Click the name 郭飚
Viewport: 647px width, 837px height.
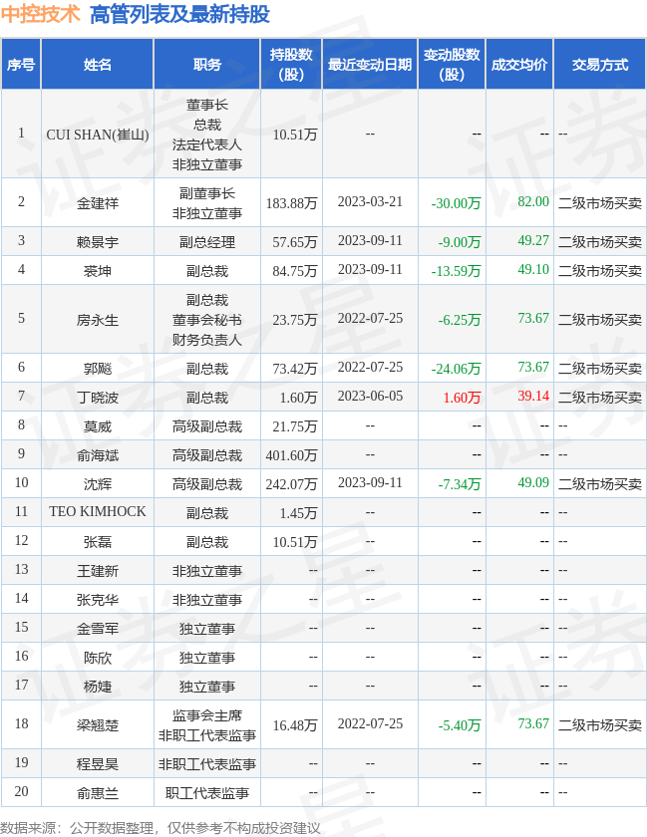coord(98,369)
